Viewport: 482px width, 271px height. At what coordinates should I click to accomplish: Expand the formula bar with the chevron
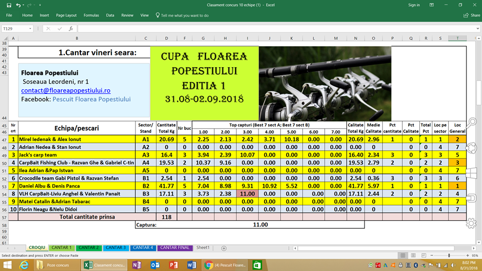coord(477,29)
